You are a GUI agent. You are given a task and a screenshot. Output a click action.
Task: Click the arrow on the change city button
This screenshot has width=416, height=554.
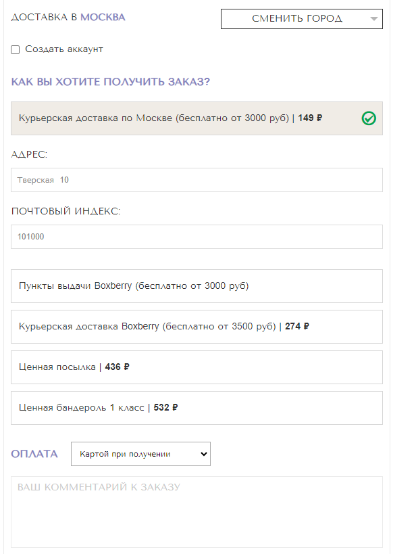pos(374,19)
